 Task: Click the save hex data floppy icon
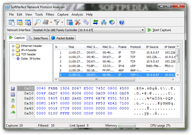click(x=13, y=89)
